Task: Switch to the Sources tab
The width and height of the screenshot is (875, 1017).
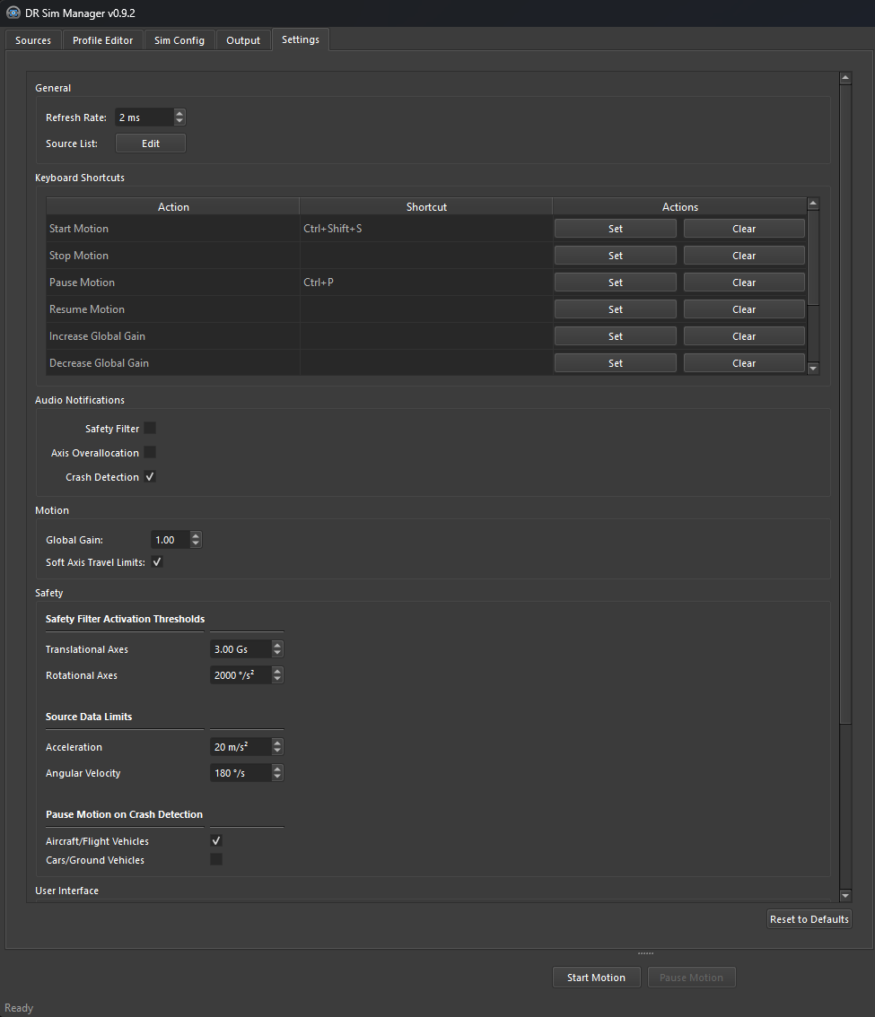Action: [x=33, y=40]
